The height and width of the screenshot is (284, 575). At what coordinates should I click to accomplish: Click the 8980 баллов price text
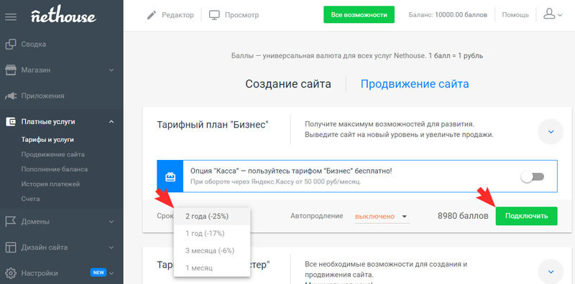[463, 216]
